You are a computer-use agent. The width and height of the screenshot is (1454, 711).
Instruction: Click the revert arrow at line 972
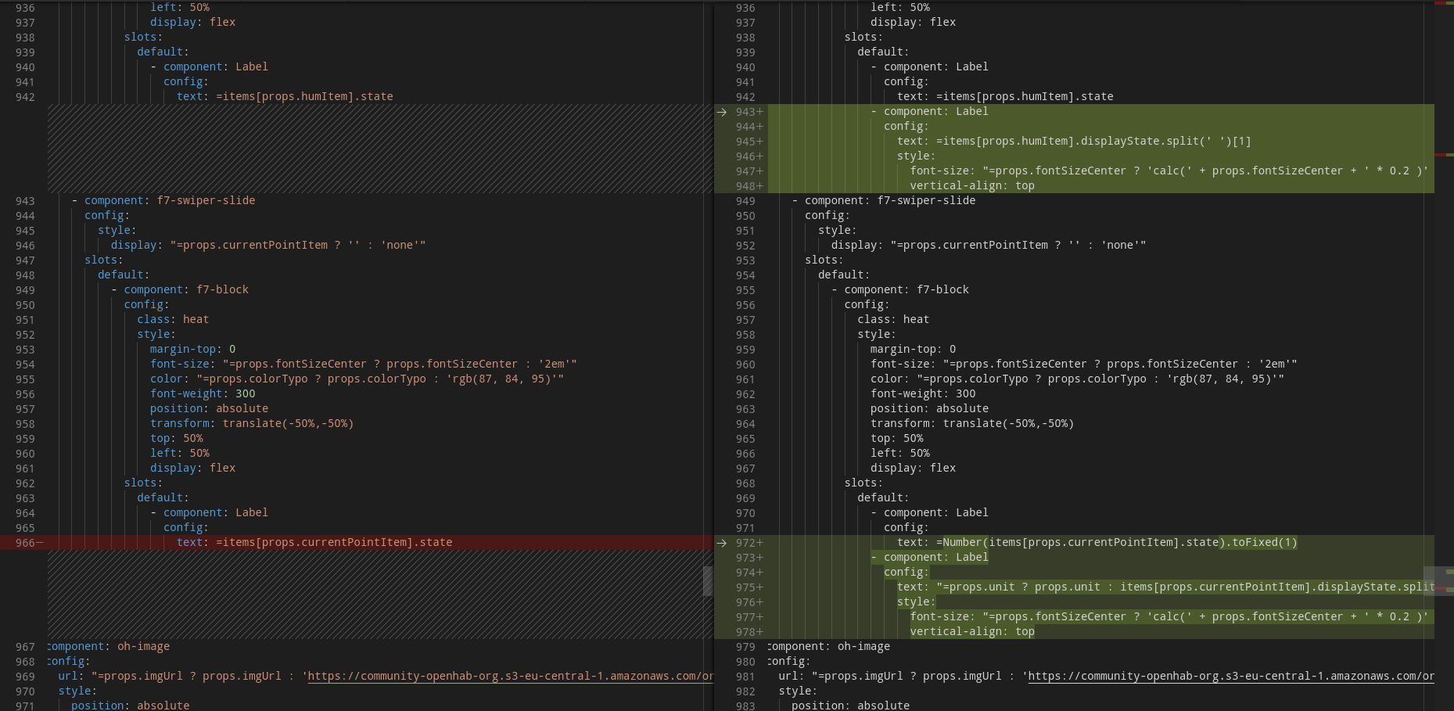click(722, 543)
